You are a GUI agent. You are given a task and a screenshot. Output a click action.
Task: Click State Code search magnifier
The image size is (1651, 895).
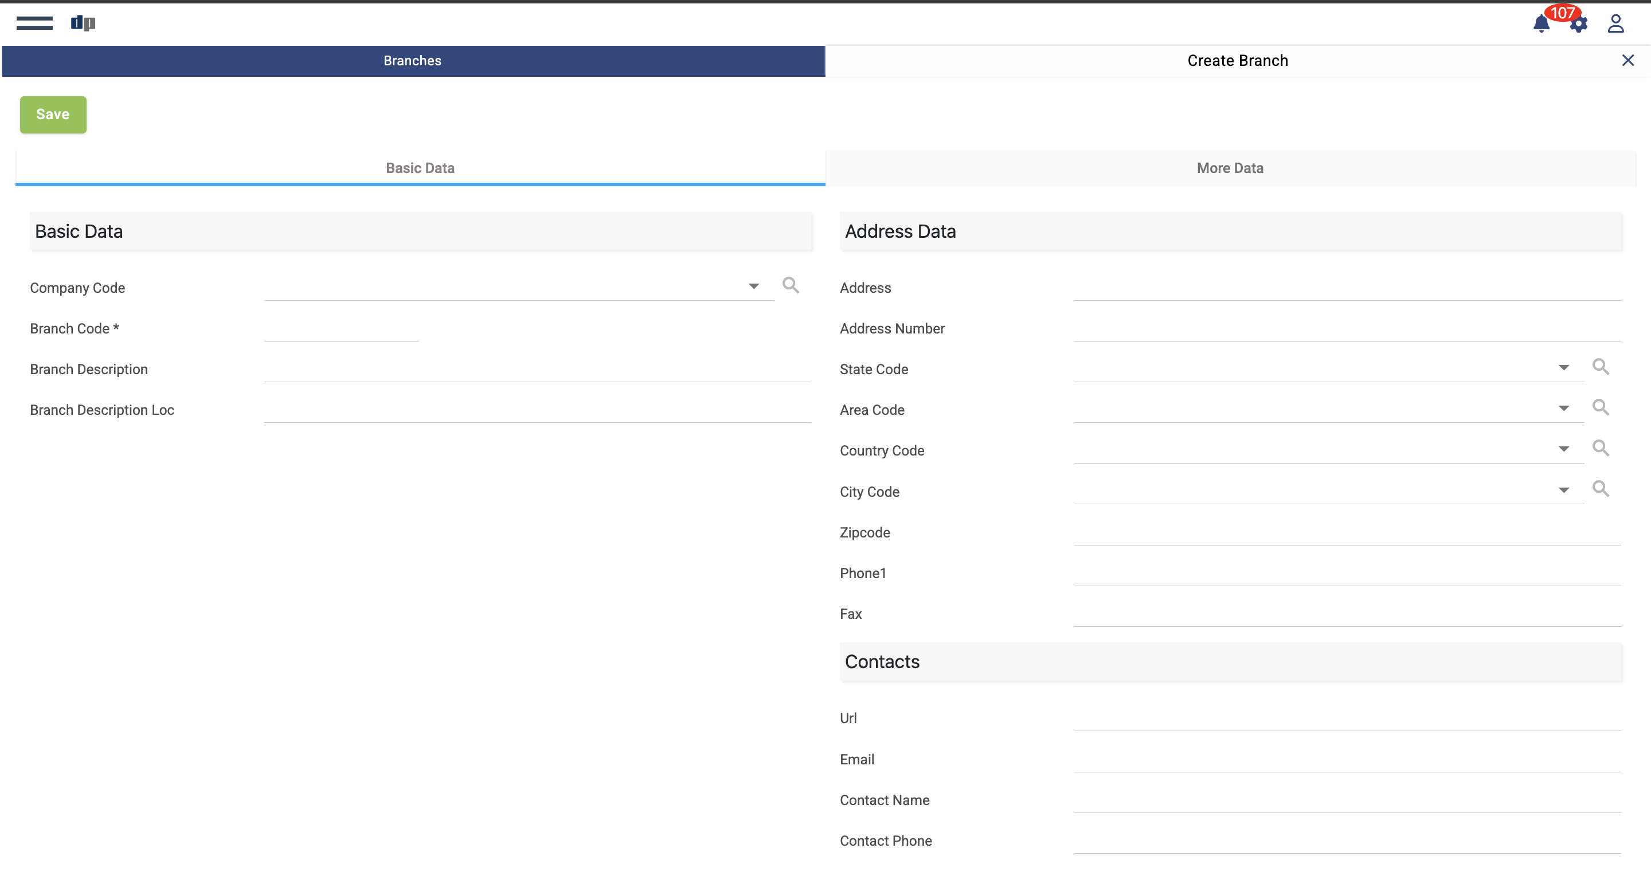pyautogui.click(x=1601, y=367)
